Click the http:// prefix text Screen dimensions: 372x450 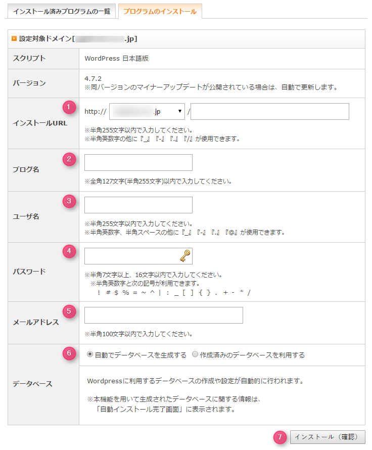pos(95,112)
